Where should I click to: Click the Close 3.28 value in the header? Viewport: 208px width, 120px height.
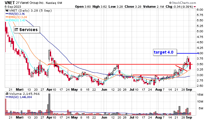coord(133,7)
